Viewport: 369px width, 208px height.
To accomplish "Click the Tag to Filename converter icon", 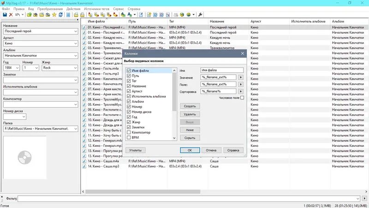I will (90, 15).
